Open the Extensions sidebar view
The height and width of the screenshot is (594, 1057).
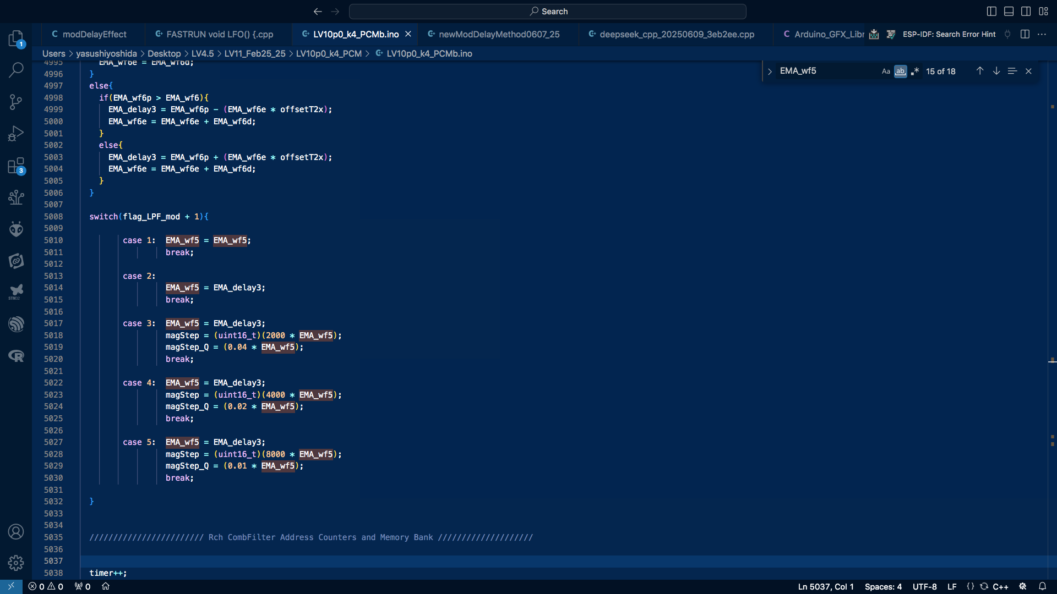pos(16,166)
